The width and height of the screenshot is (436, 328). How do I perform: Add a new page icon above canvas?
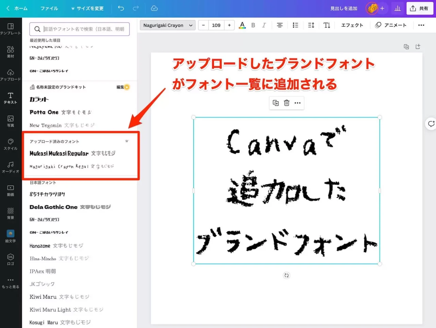(418, 47)
